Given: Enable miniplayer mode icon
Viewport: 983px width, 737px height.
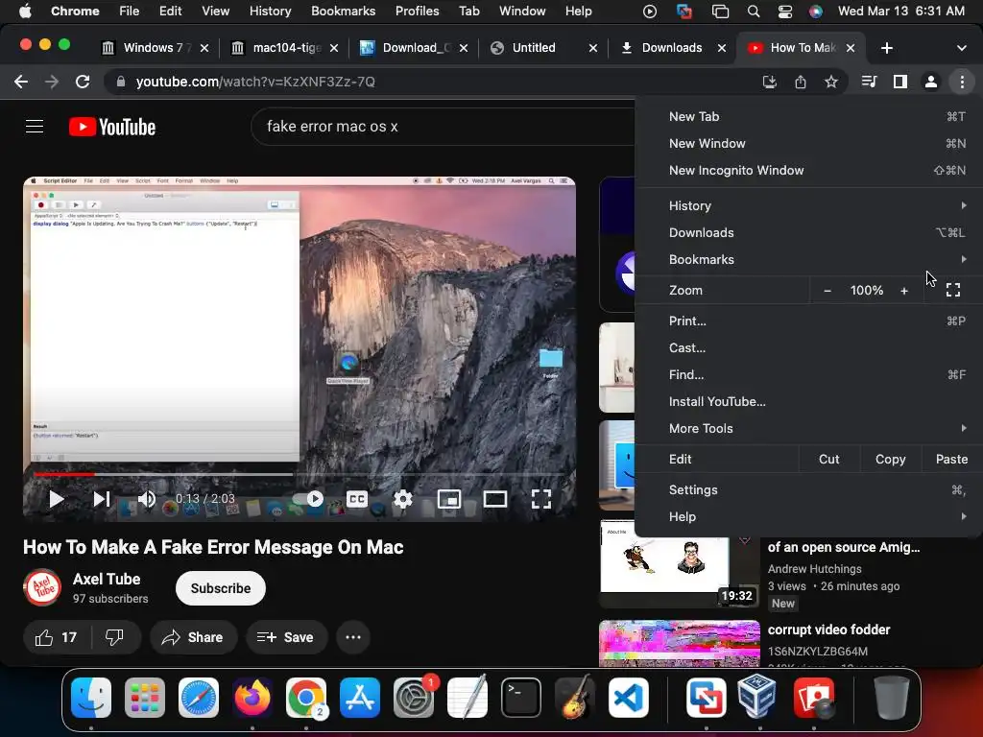Looking at the screenshot, I should (x=449, y=499).
